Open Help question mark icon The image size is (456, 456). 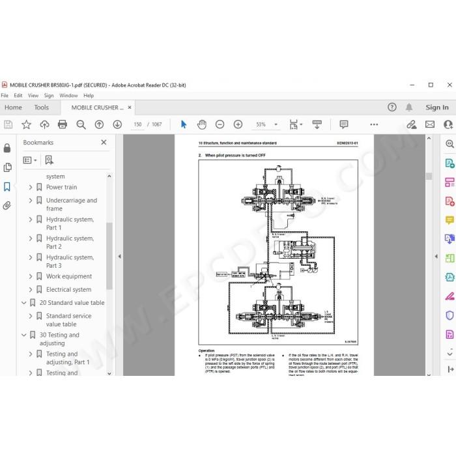(392, 107)
